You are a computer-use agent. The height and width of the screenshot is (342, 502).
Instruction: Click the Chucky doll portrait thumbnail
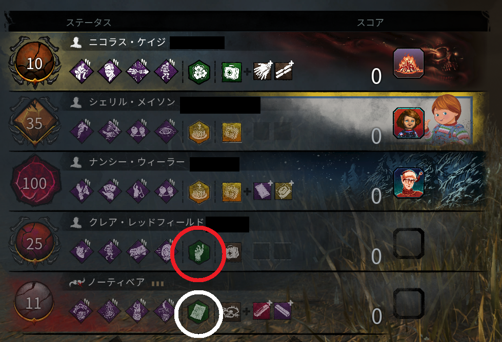(x=409, y=123)
